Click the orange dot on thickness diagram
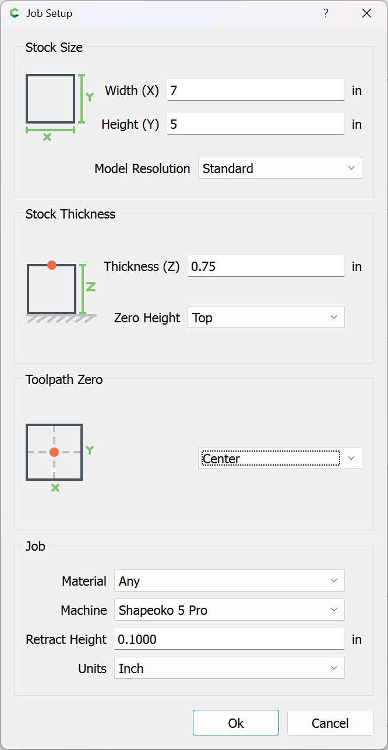Image resolution: width=388 pixels, height=750 pixels. pyautogui.click(x=52, y=265)
